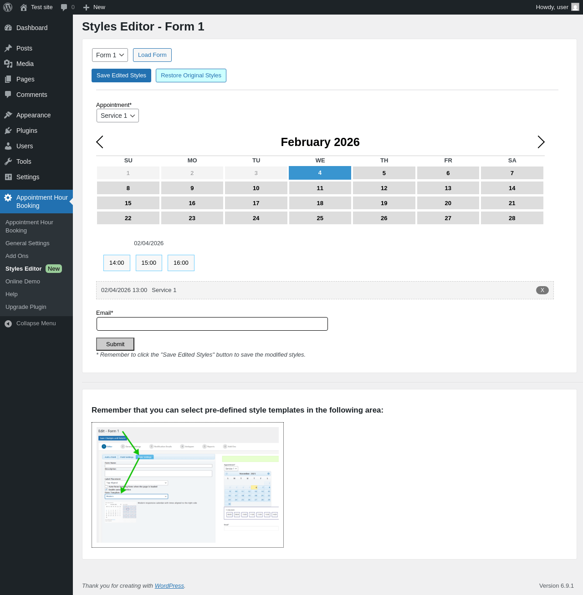Choose the 14:00 time slot
The image size is (583, 595).
point(117,263)
